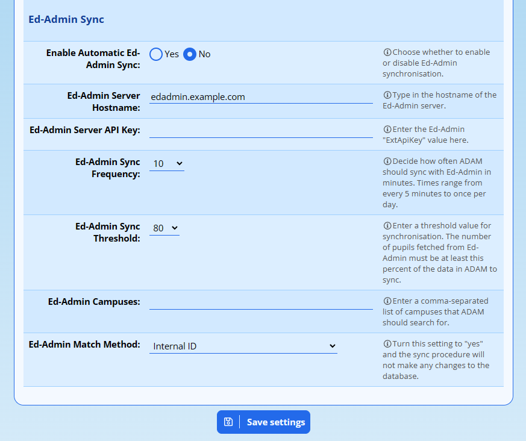
Task: Click the Enable Automatic Ed-Admin Sync label
Action: point(93,59)
